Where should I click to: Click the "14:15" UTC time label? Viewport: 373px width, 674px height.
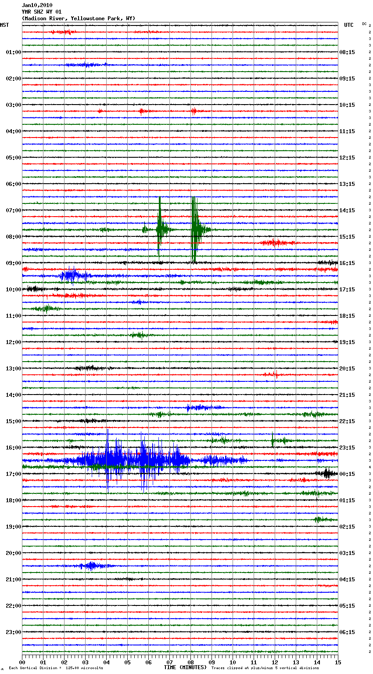[347, 210]
